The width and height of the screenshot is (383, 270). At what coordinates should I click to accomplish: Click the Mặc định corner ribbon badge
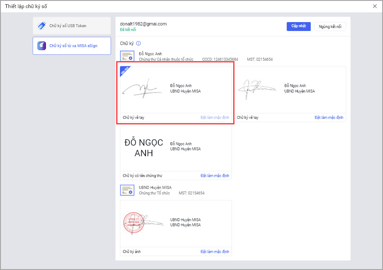[x=125, y=70]
